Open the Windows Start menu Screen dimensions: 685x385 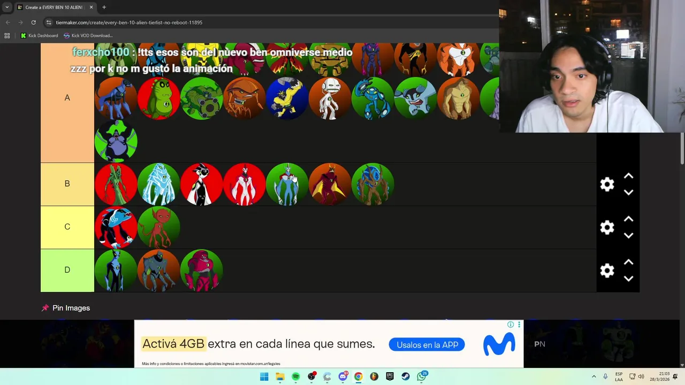click(264, 376)
